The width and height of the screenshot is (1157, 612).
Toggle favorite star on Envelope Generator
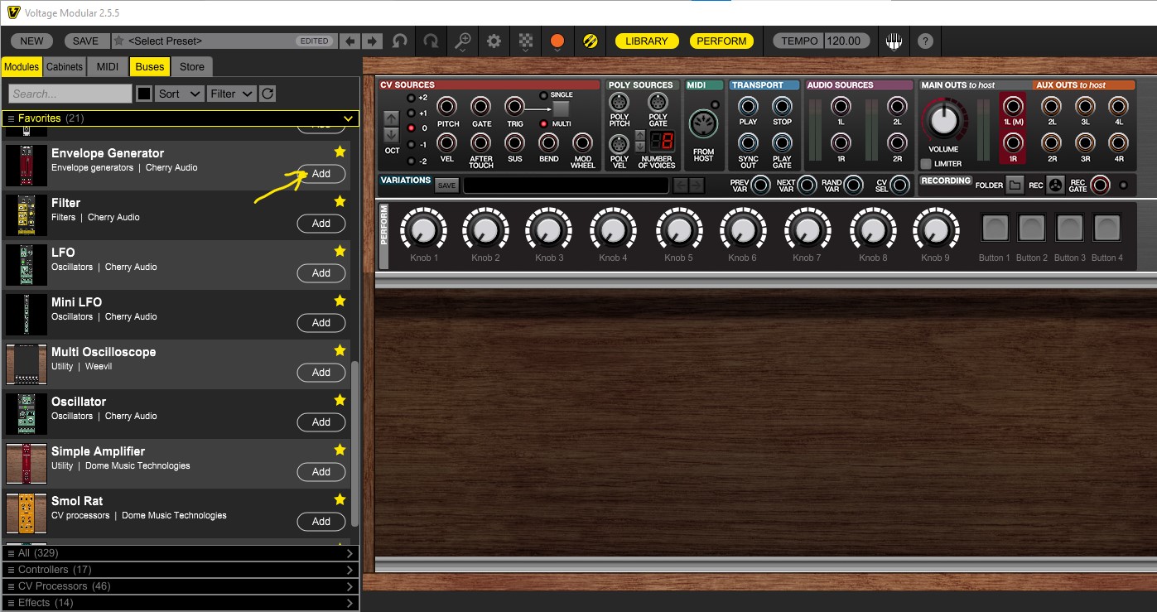340,152
